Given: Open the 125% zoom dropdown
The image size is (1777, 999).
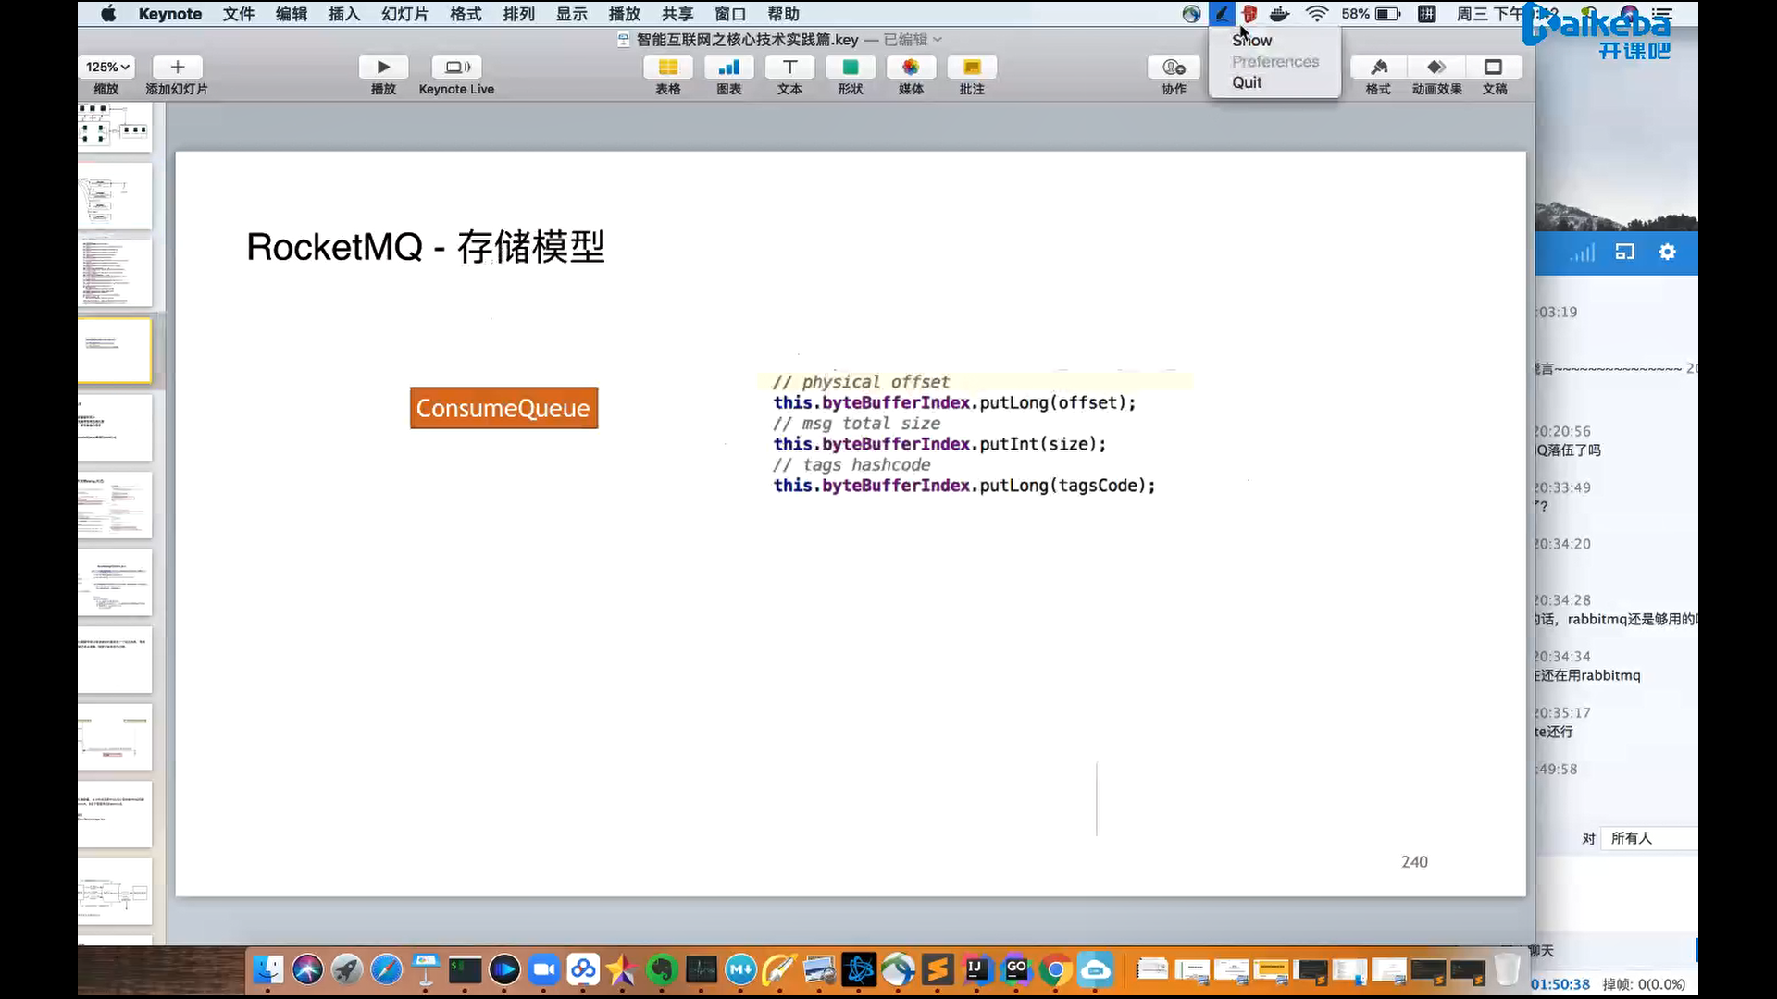Looking at the screenshot, I should [x=107, y=68].
